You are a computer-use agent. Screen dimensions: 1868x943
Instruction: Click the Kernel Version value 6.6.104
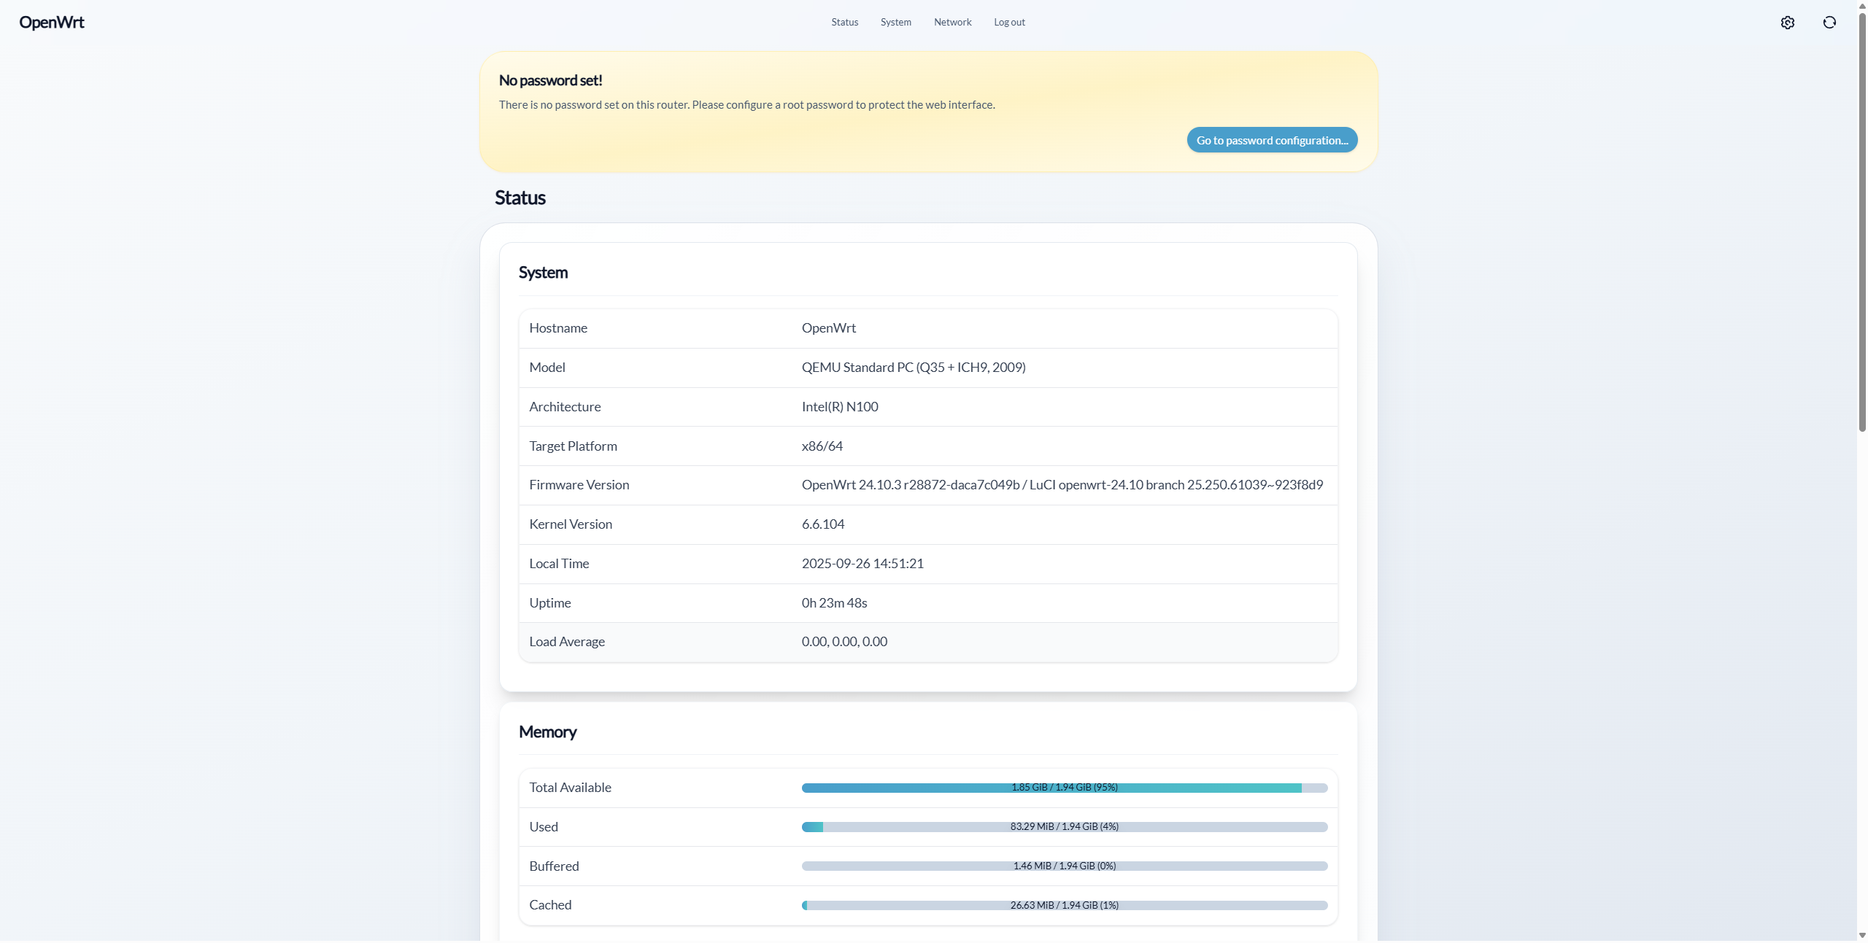[822, 524]
